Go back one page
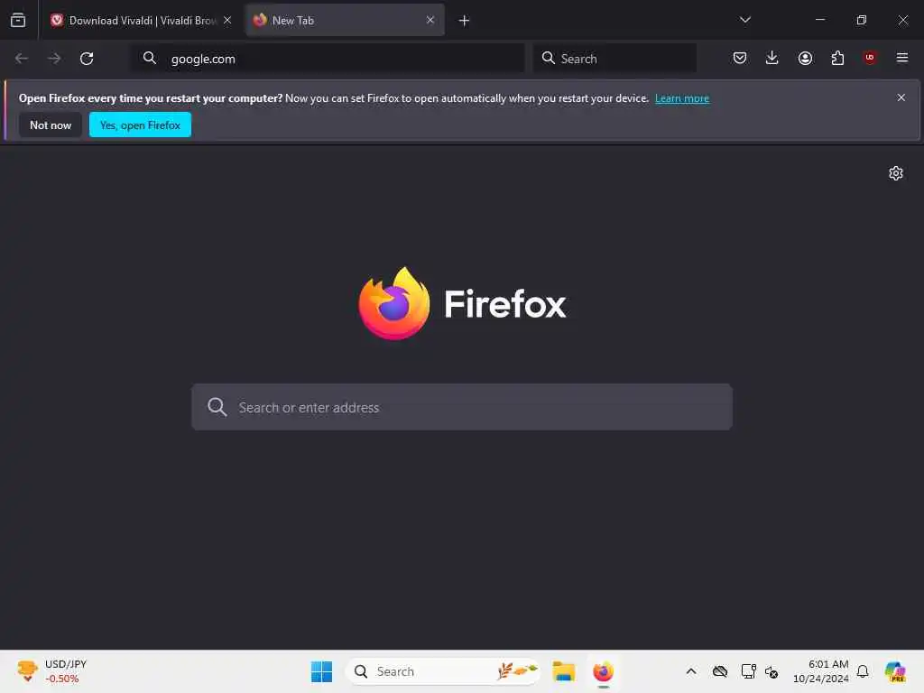 click(x=22, y=59)
